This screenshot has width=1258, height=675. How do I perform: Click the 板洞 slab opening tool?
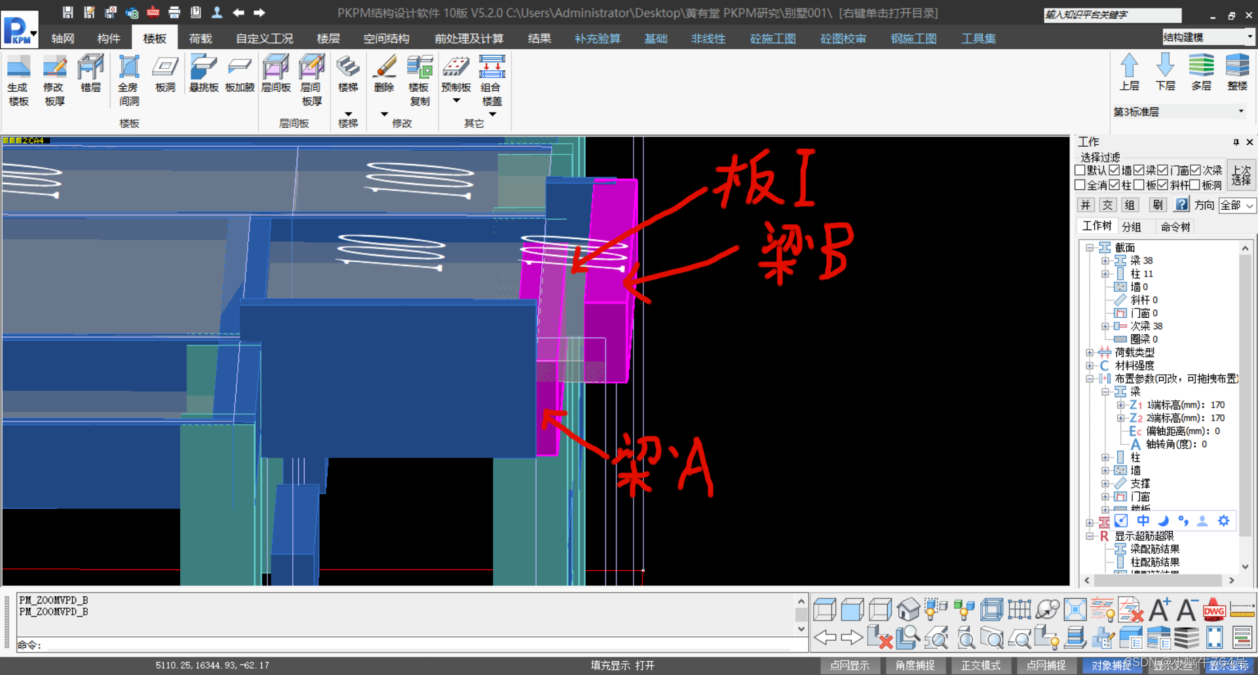point(165,67)
